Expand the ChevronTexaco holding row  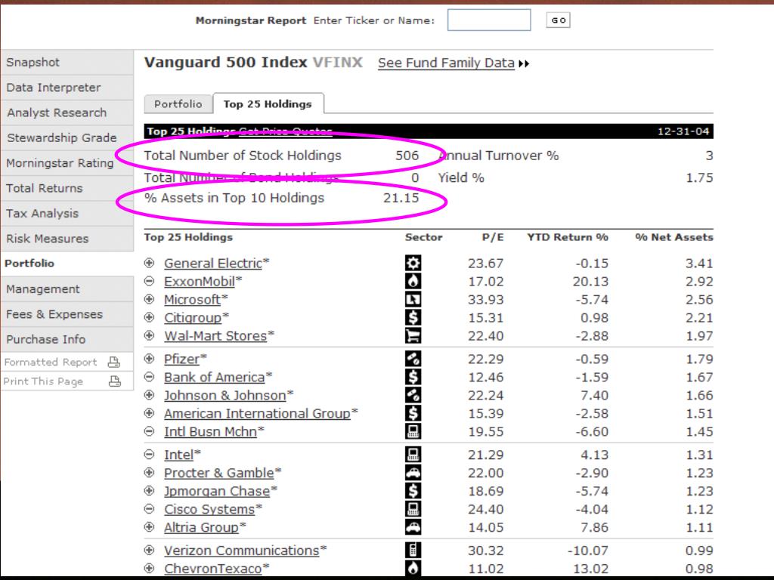[x=149, y=568]
